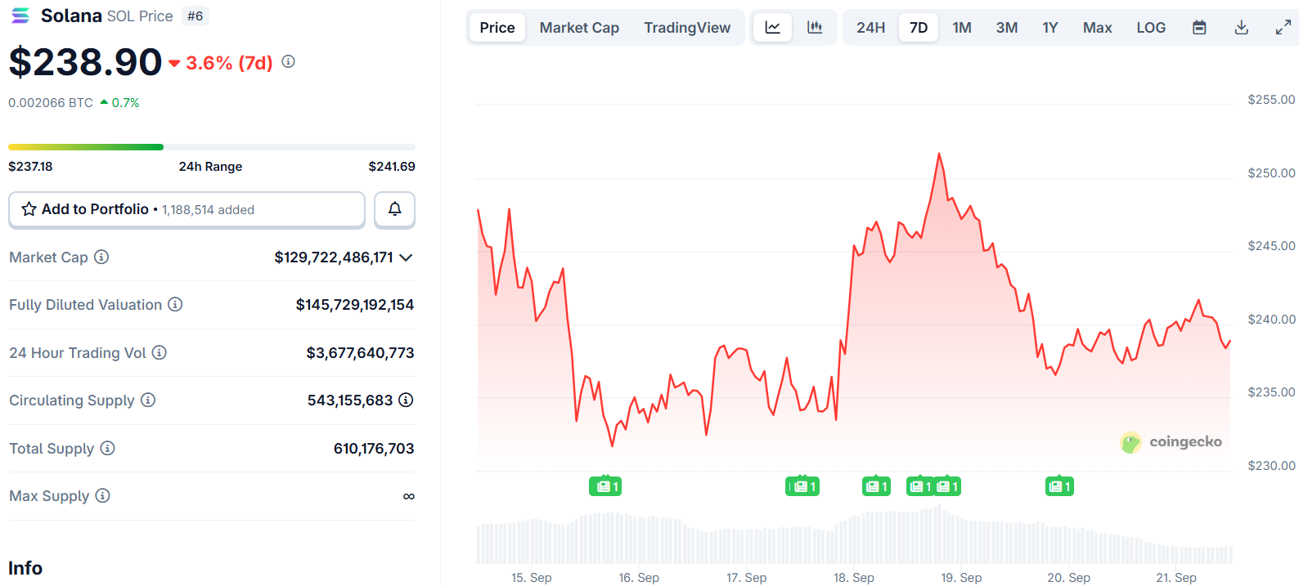Download the chart data
Image resolution: width=1299 pixels, height=586 pixels.
click(x=1241, y=28)
